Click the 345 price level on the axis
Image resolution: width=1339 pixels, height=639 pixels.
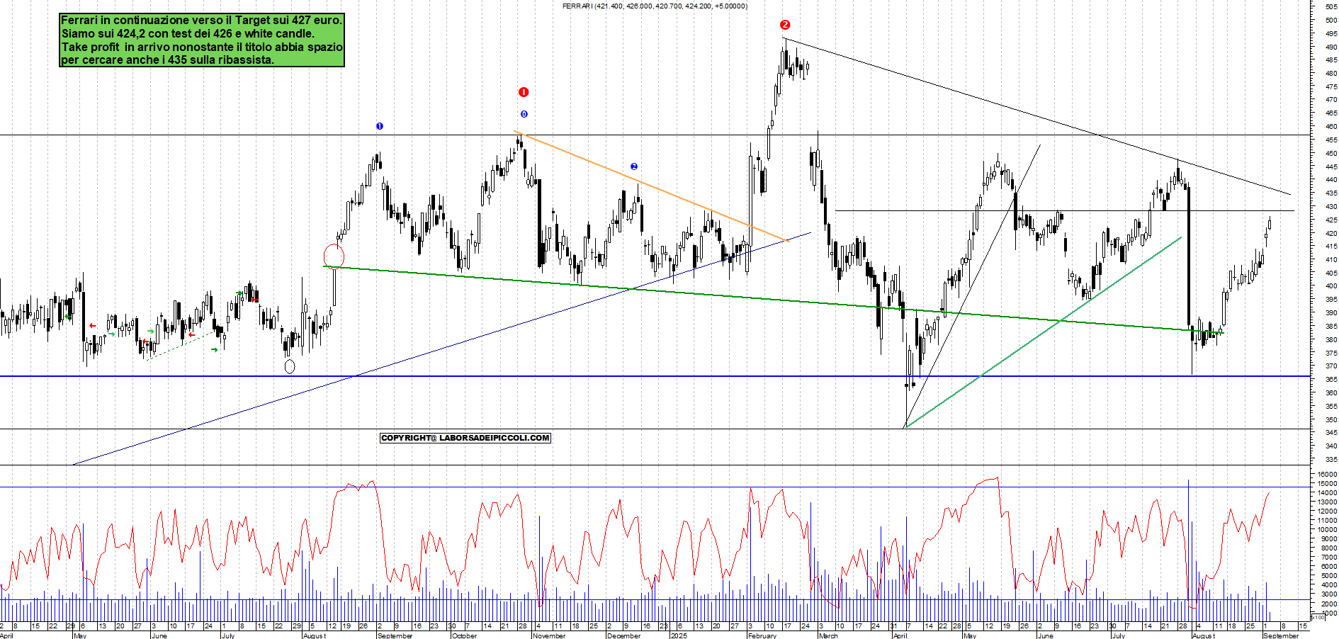[1331, 433]
